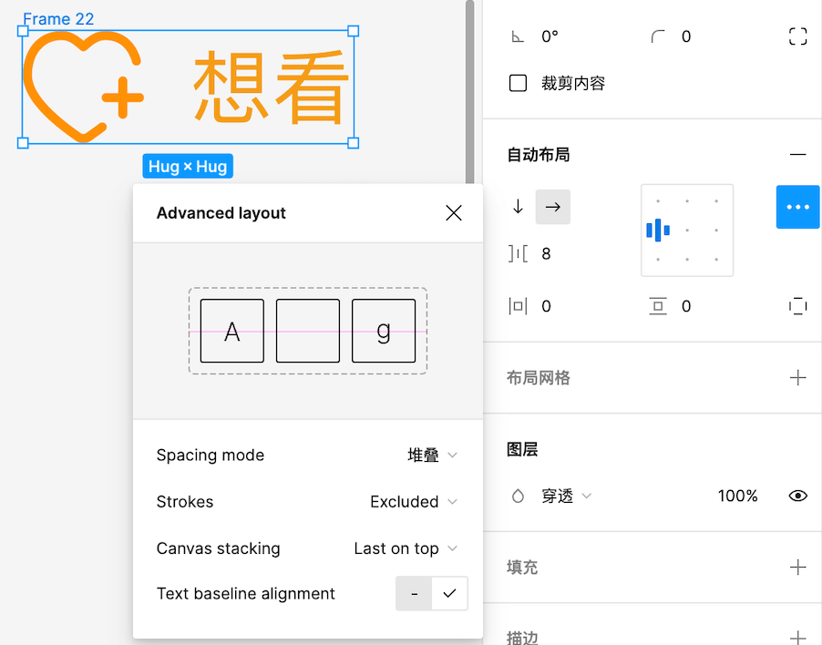The width and height of the screenshot is (822, 645).
Task: Select the Frame 22 label on canvas
Action: (x=58, y=19)
